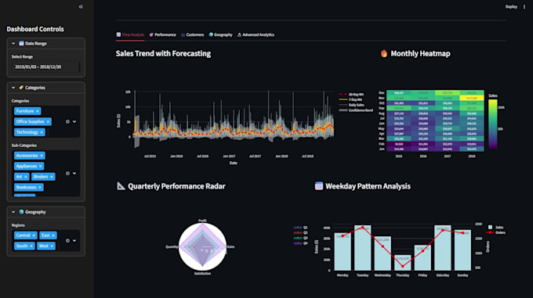Remove the Furniture category tag
The height and width of the screenshot is (298, 533).
tap(38, 111)
